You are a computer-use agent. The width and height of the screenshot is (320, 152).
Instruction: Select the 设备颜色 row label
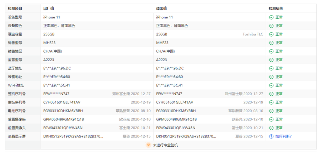pyautogui.click(x=15, y=26)
